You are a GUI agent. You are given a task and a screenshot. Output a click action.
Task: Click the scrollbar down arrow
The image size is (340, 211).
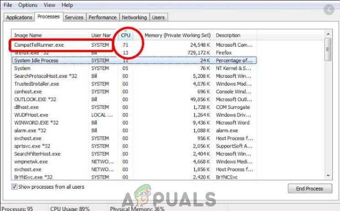(327, 176)
